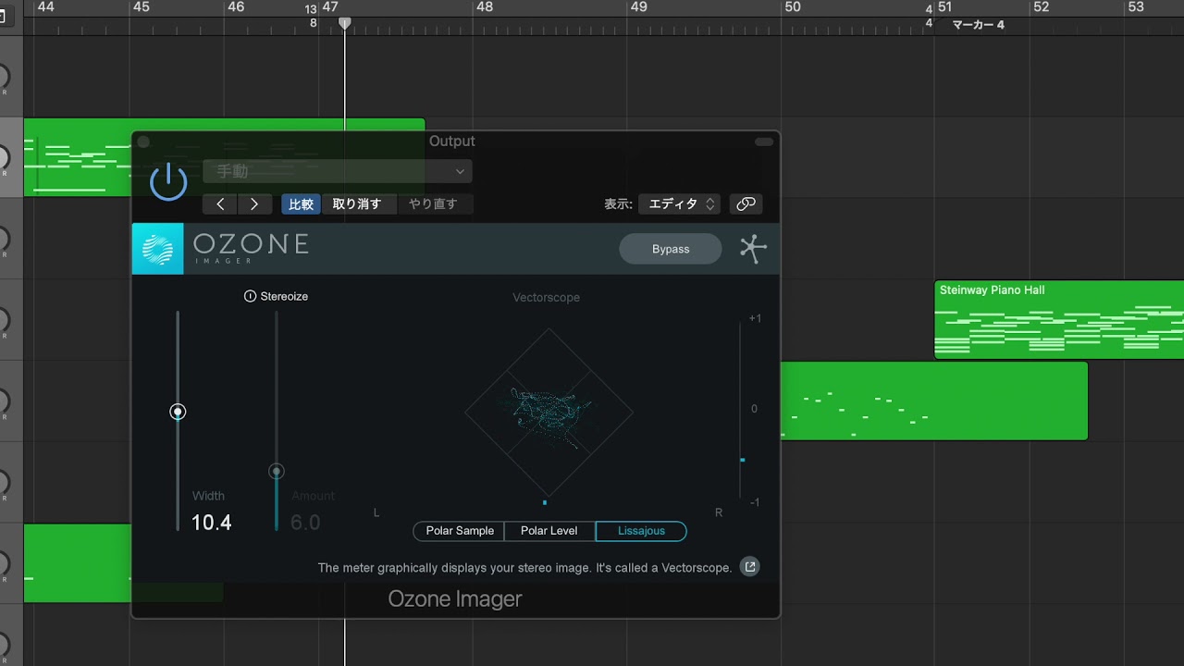
Task: Open the iZotope network star icon
Action: pos(753,249)
